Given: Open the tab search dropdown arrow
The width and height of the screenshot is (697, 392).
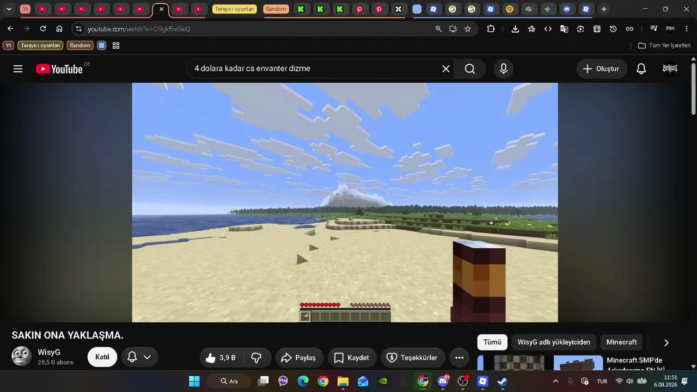Looking at the screenshot, I should [x=9, y=9].
